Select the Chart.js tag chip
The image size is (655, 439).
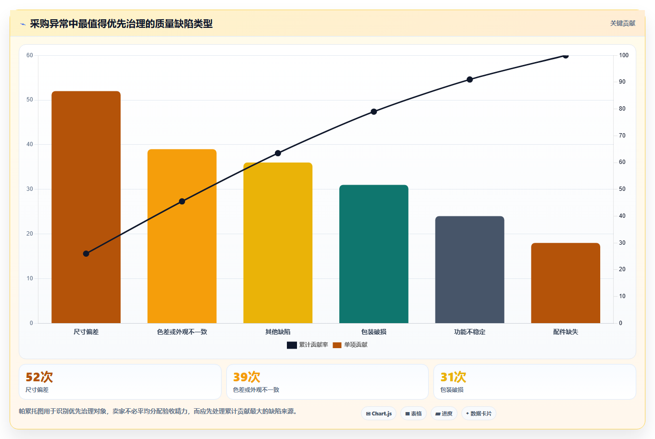coord(379,414)
